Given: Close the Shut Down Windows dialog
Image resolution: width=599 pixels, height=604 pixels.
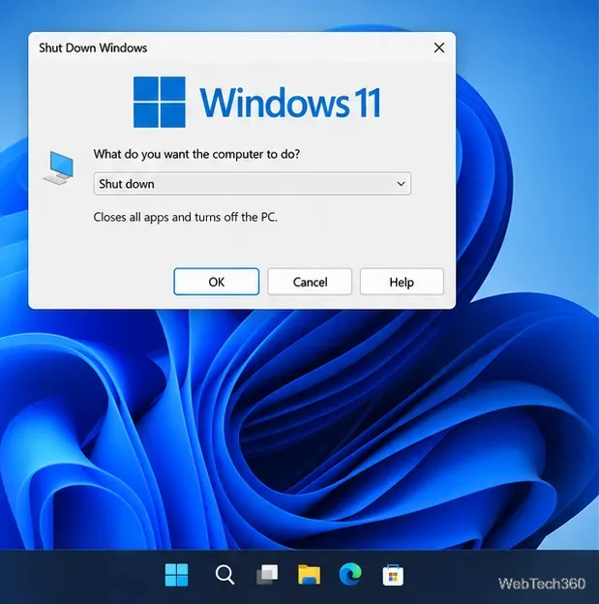Looking at the screenshot, I should [x=439, y=47].
